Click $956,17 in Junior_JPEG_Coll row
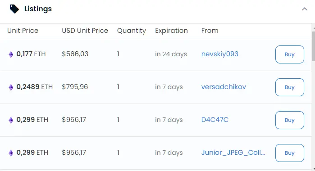The image size is (315, 171). [x=74, y=153]
